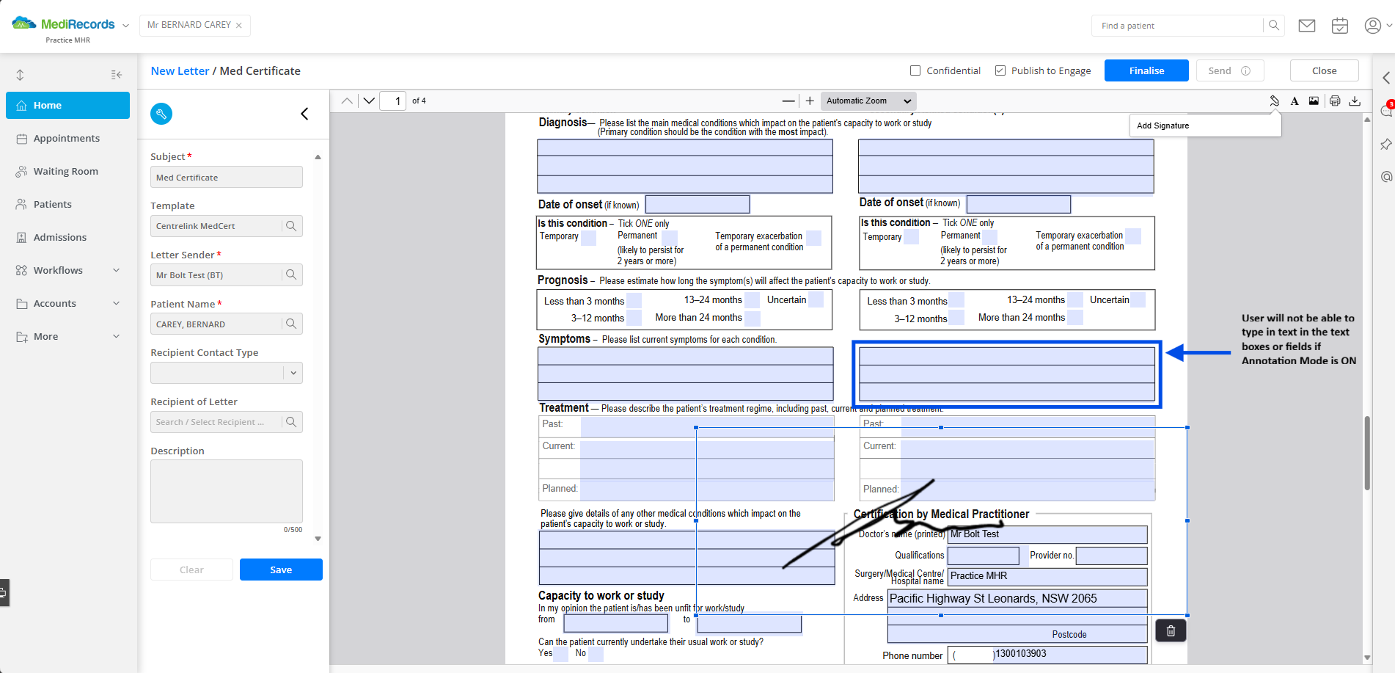This screenshot has width=1395, height=673.
Task: Open the calendar icon in header
Action: pyautogui.click(x=1340, y=26)
